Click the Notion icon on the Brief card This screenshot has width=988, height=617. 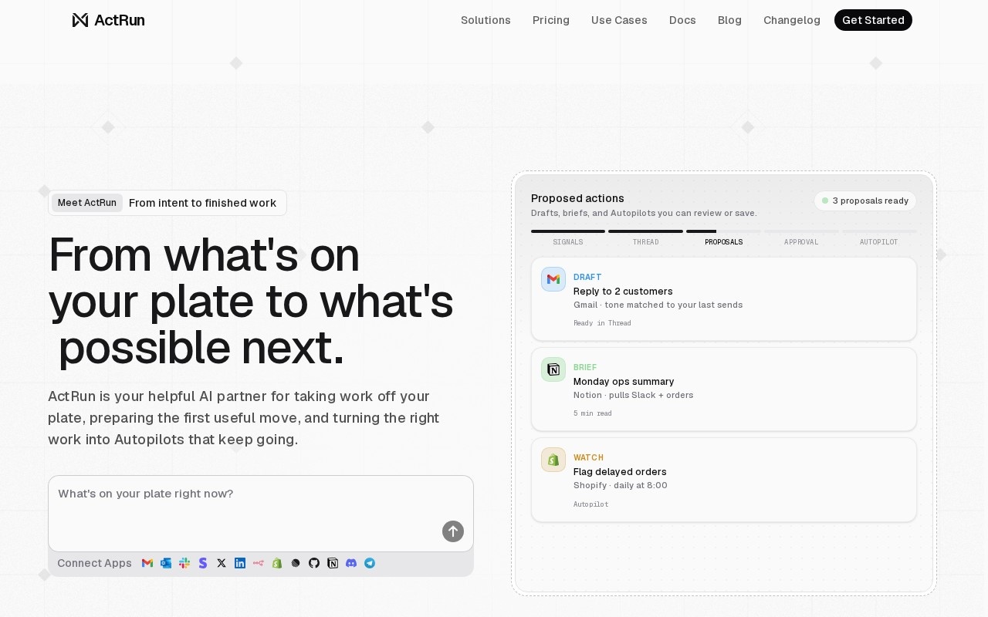[553, 369]
